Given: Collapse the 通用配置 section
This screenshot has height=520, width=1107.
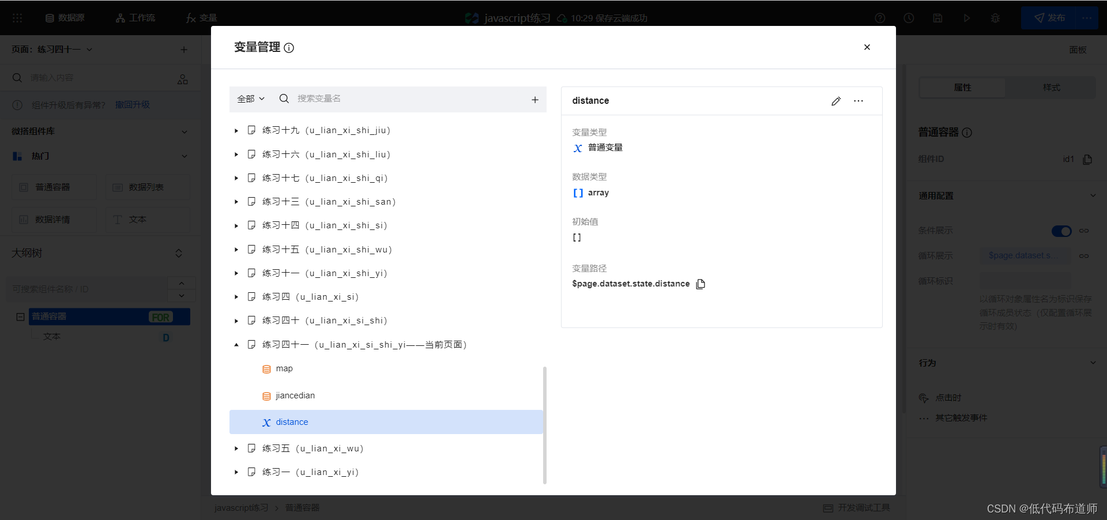Looking at the screenshot, I should pyautogui.click(x=1093, y=196).
